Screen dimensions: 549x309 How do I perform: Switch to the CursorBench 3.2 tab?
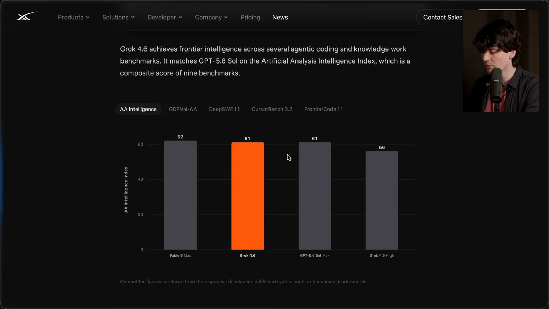[272, 109]
